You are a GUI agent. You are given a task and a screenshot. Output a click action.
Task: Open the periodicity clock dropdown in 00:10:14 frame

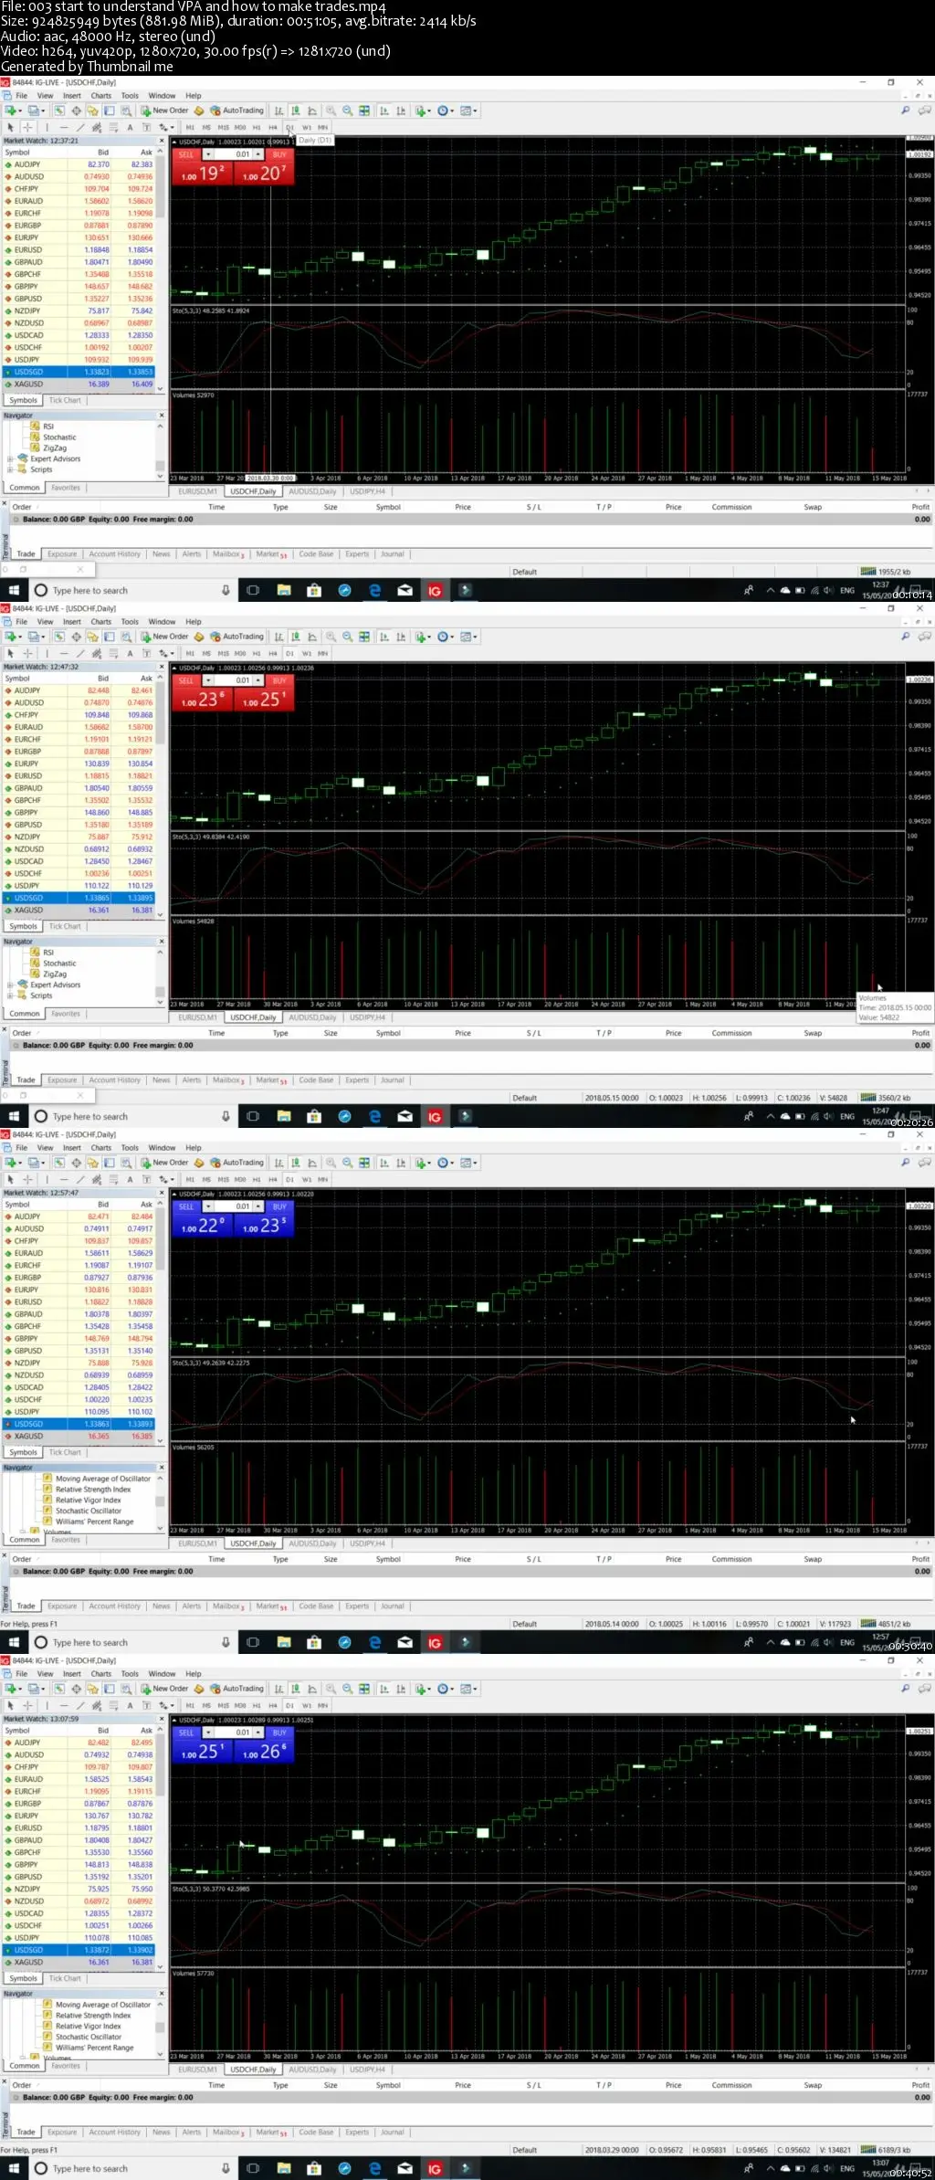click(446, 111)
